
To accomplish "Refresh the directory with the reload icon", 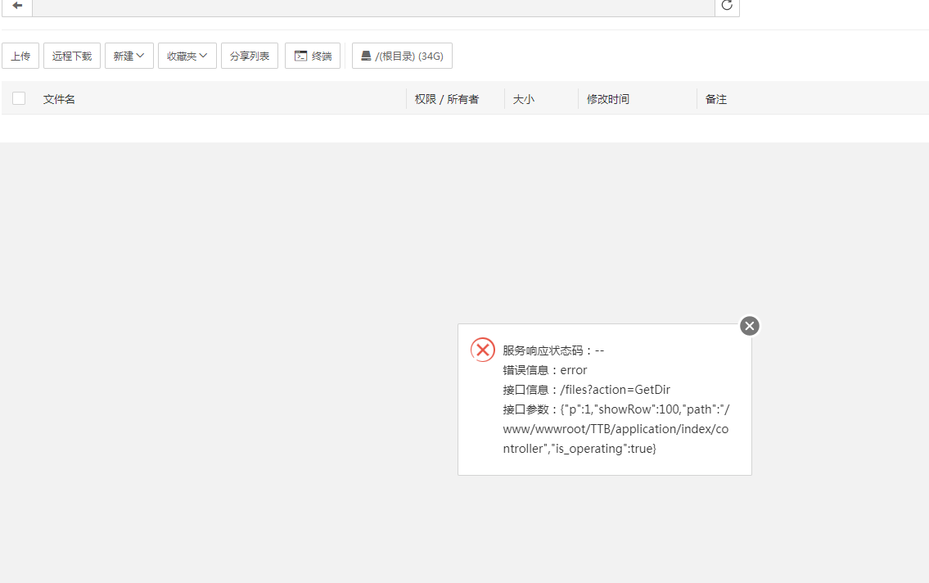I will 727,6.
